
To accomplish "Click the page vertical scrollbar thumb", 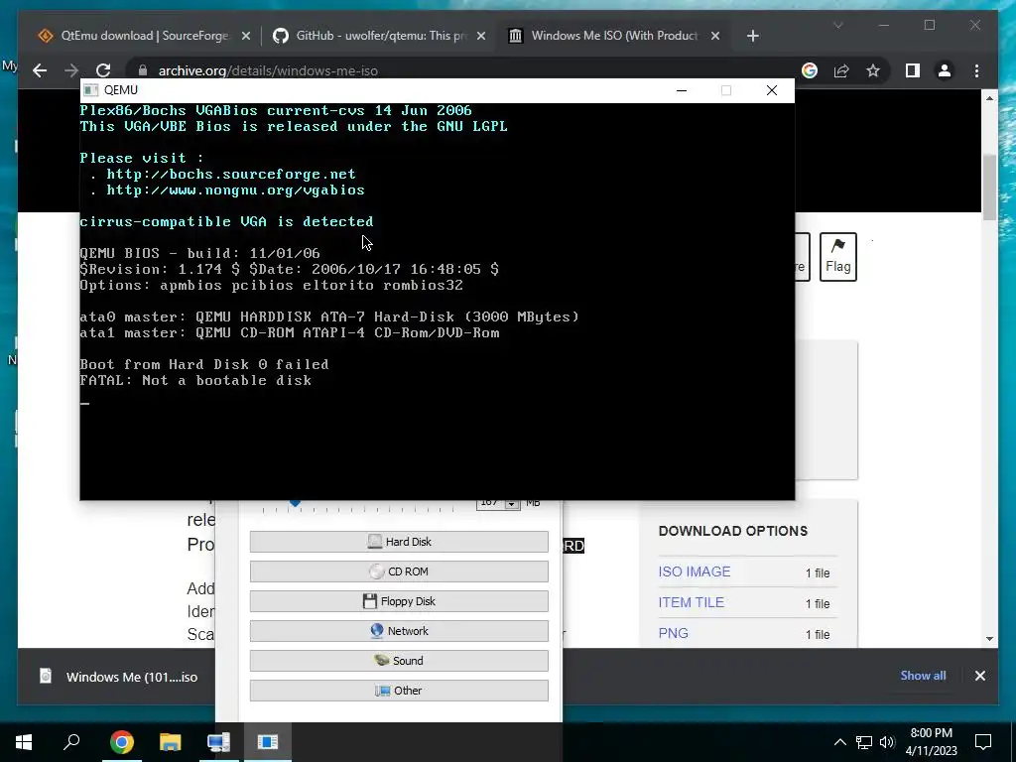I will [989, 188].
